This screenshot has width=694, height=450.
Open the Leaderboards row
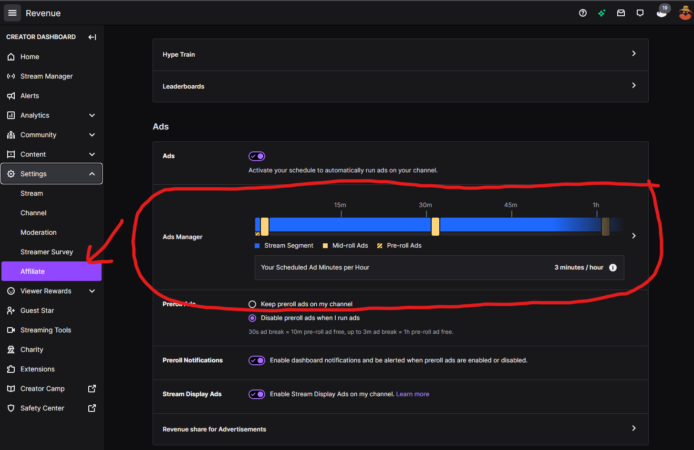click(x=401, y=87)
